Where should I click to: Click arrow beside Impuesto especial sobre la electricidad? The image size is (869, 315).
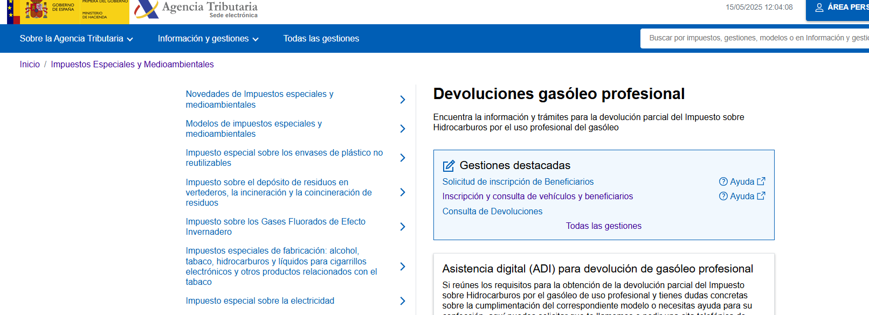(403, 301)
